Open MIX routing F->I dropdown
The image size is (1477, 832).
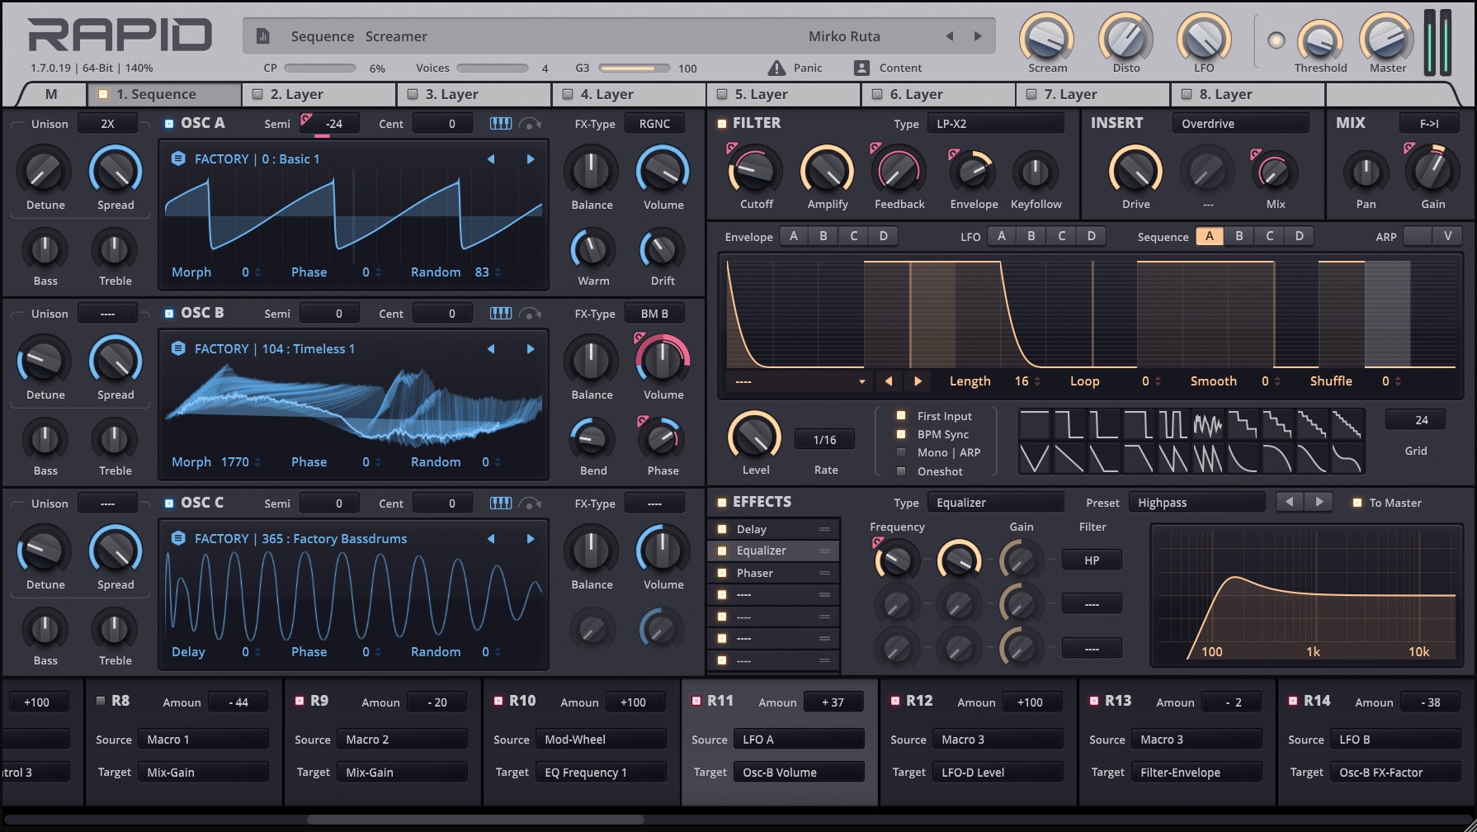1429,124
